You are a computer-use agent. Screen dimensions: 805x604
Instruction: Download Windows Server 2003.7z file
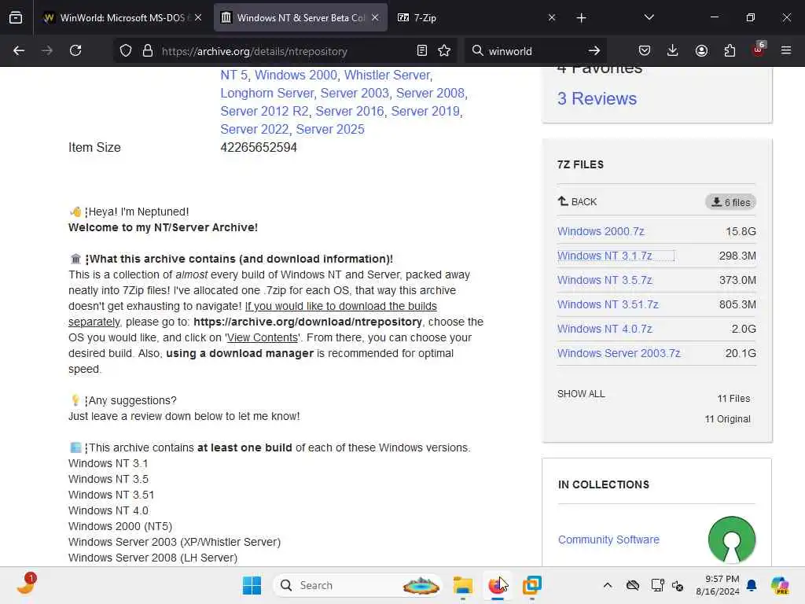tap(619, 353)
